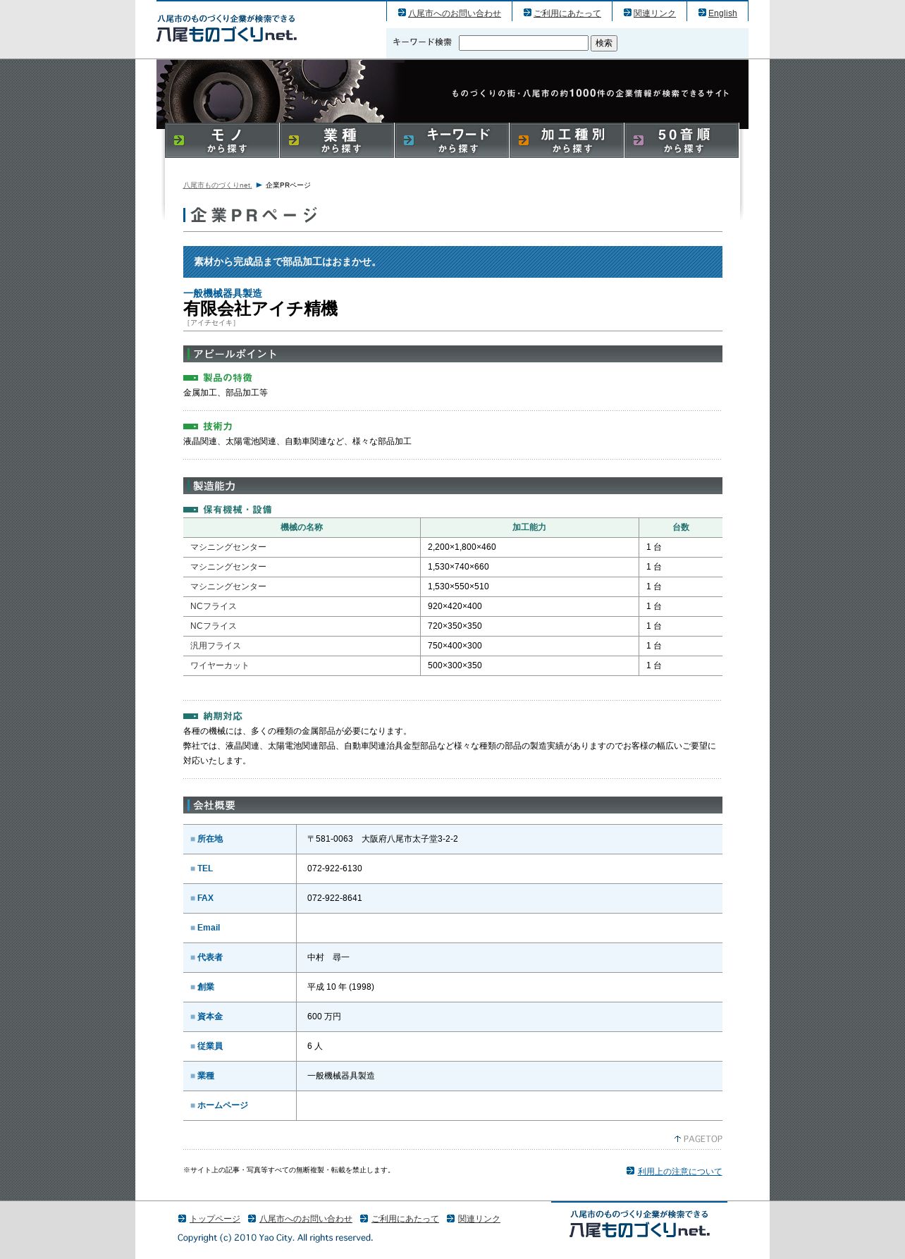
Task: Click the arrow icon beside footer トップページ
Action: 182,1218
